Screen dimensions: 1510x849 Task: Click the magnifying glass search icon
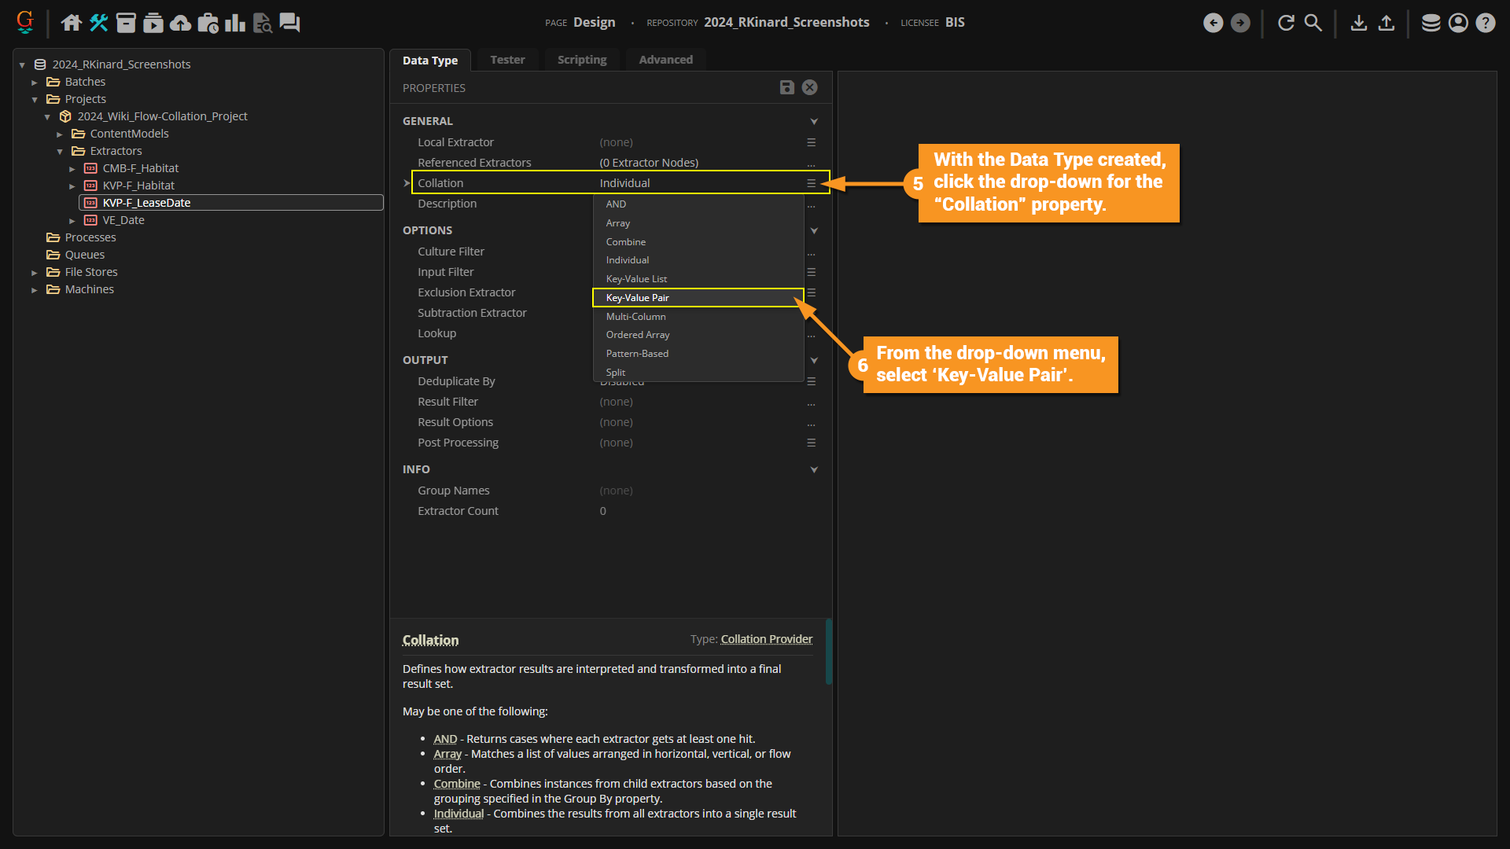pos(1313,23)
